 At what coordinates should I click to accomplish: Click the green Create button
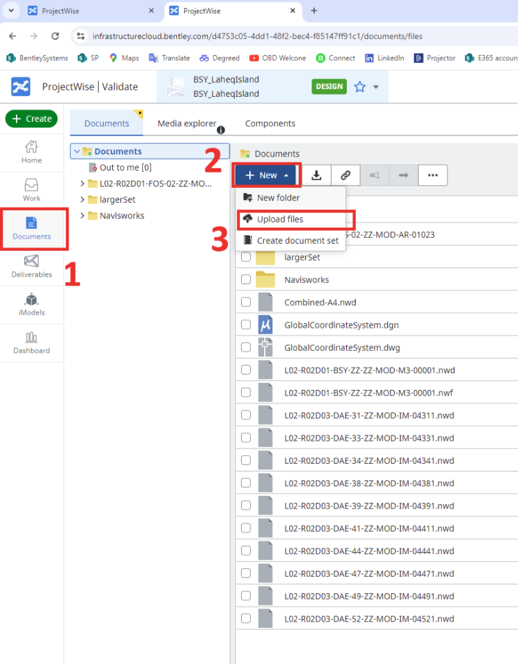(32, 119)
